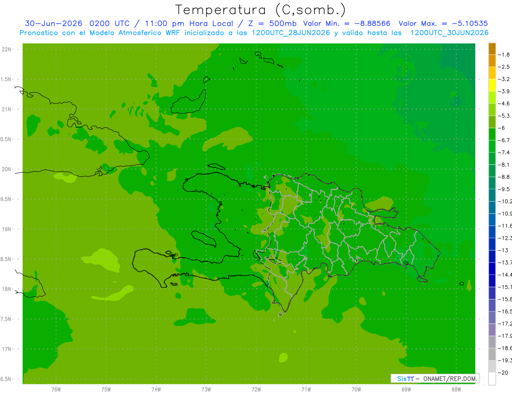The height and width of the screenshot is (395, 512).
Task: Click the "74W" longitude label
Action: [x=156, y=389]
